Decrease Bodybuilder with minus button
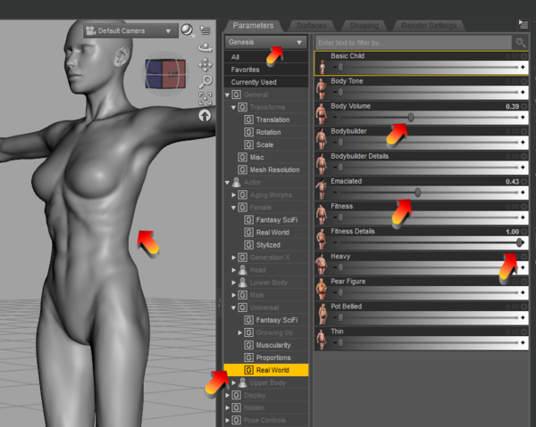Image resolution: width=536 pixels, height=427 pixels. click(335, 143)
